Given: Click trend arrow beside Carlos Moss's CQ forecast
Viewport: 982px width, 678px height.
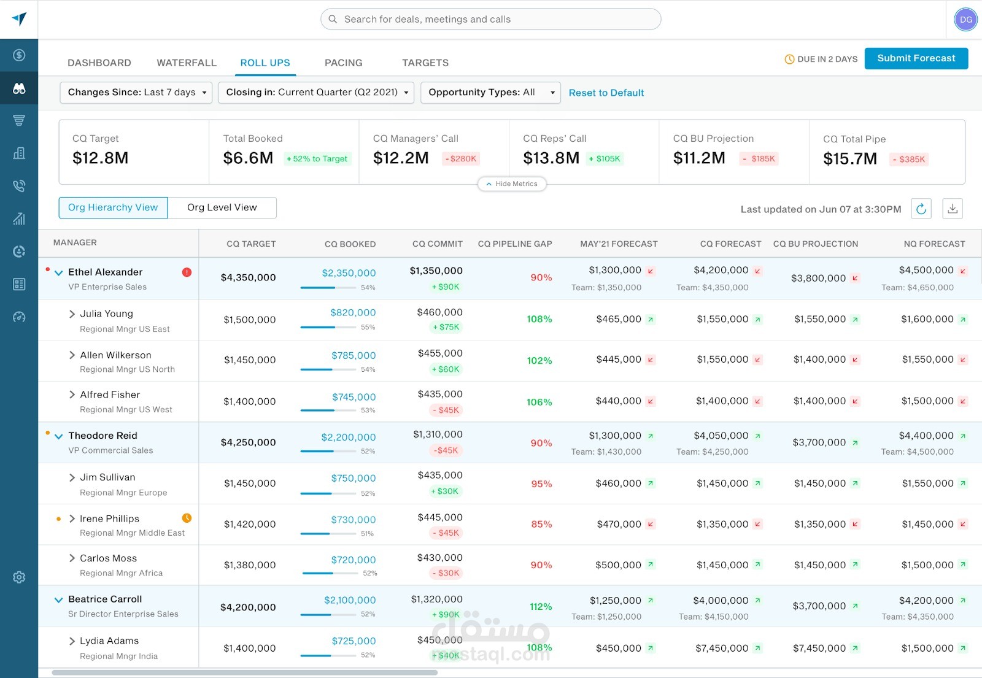Looking at the screenshot, I should pyautogui.click(x=757, y=564).
